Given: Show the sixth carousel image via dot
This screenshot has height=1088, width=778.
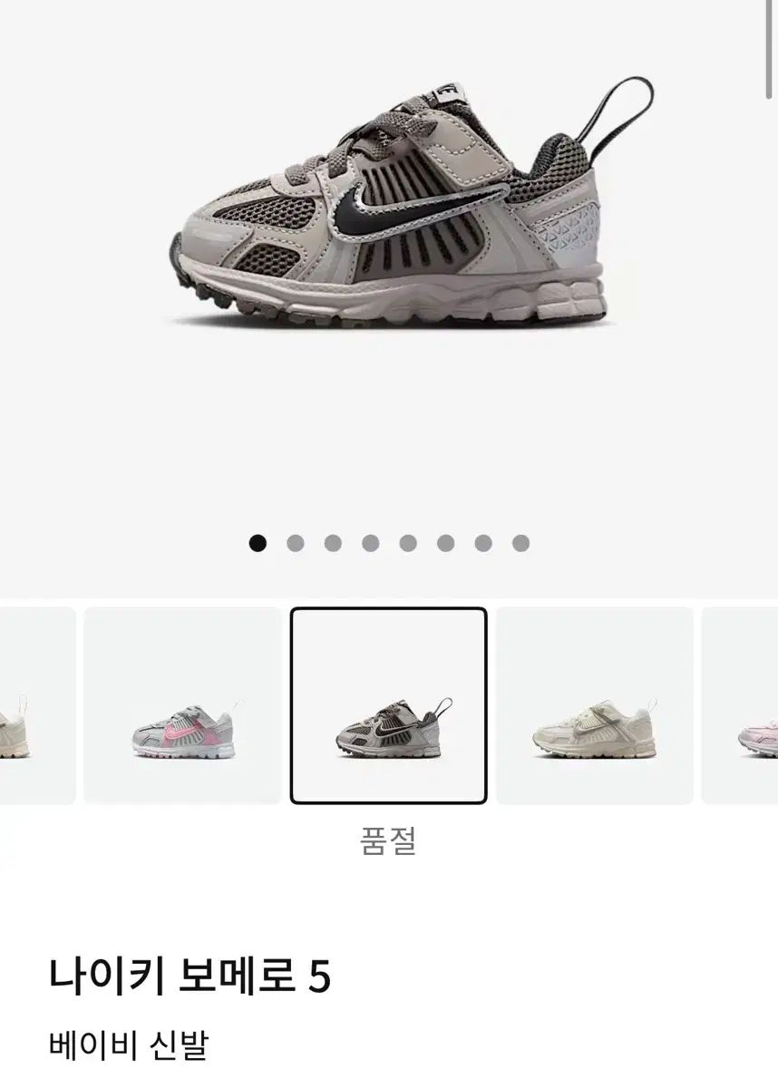Looking at the screenshot, I should point(445,543).
